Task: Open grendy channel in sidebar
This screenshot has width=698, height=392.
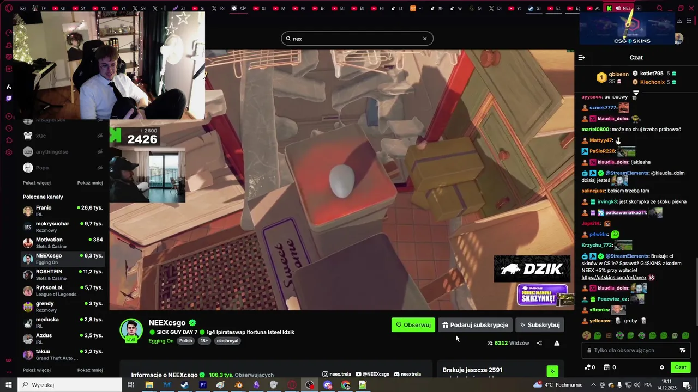Action: (63, 307)
